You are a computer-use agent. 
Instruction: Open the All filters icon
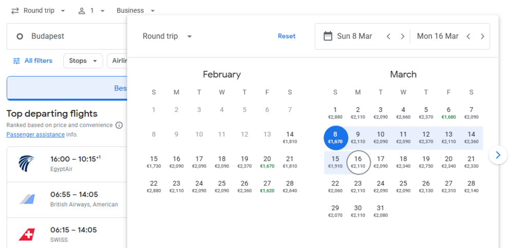click(16, 61)
